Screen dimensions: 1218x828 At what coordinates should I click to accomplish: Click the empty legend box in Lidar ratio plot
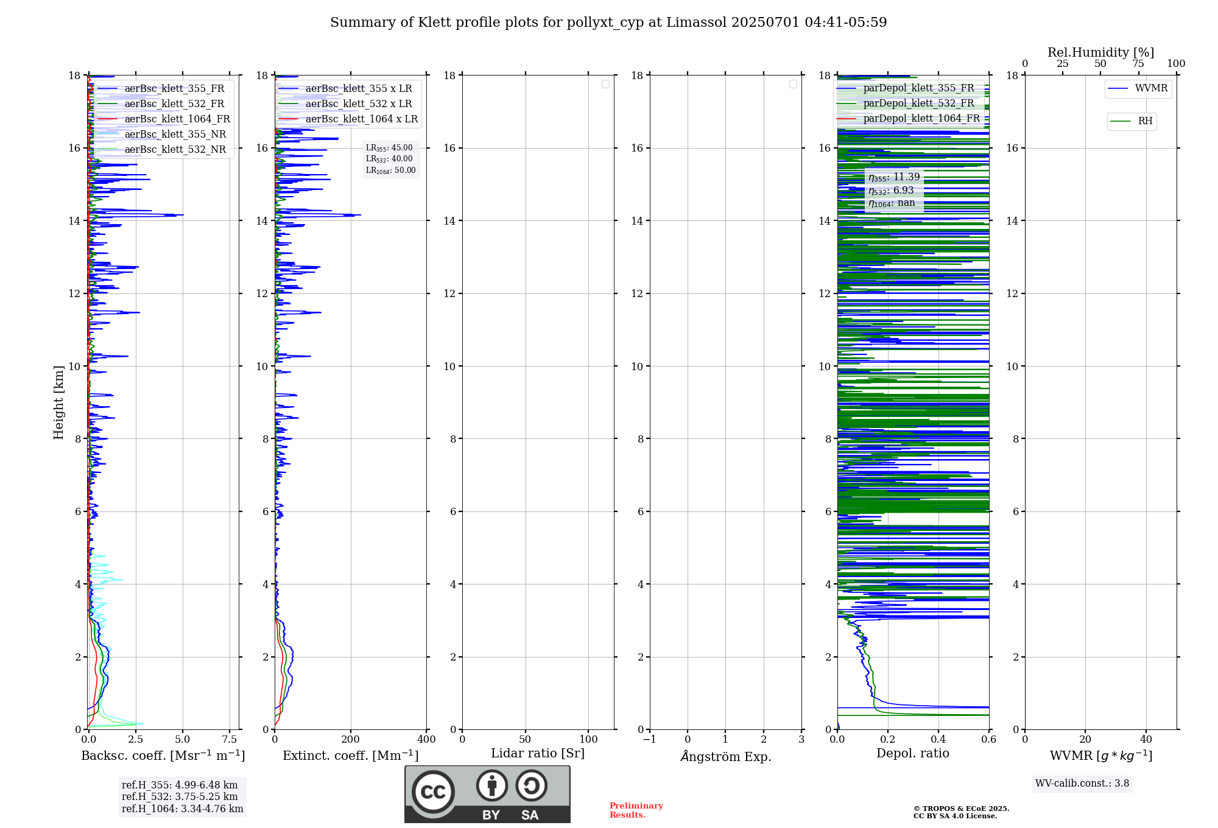(605, 84)
